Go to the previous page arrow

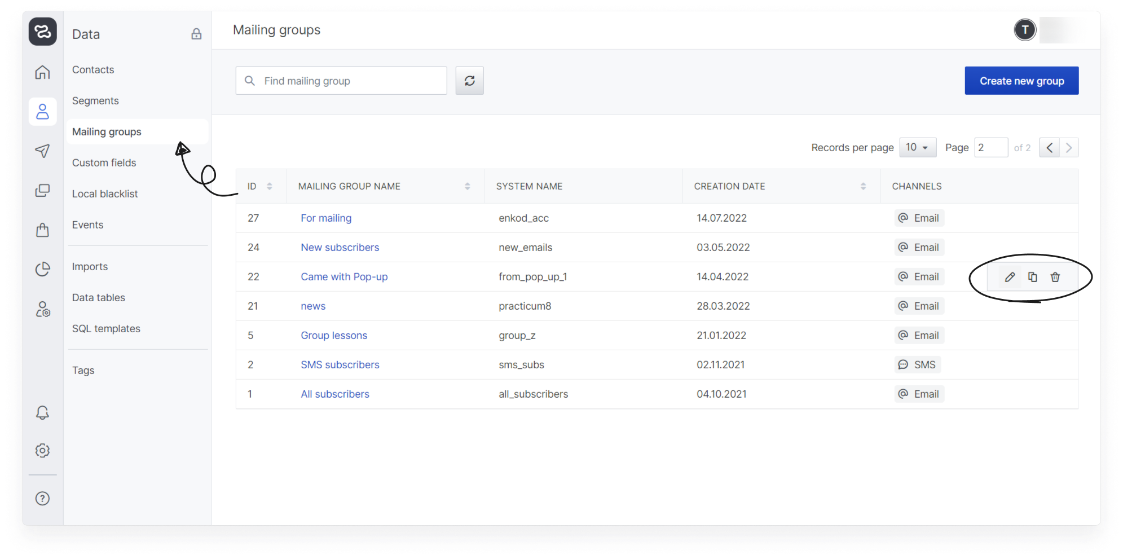[x=1049, y=148]
